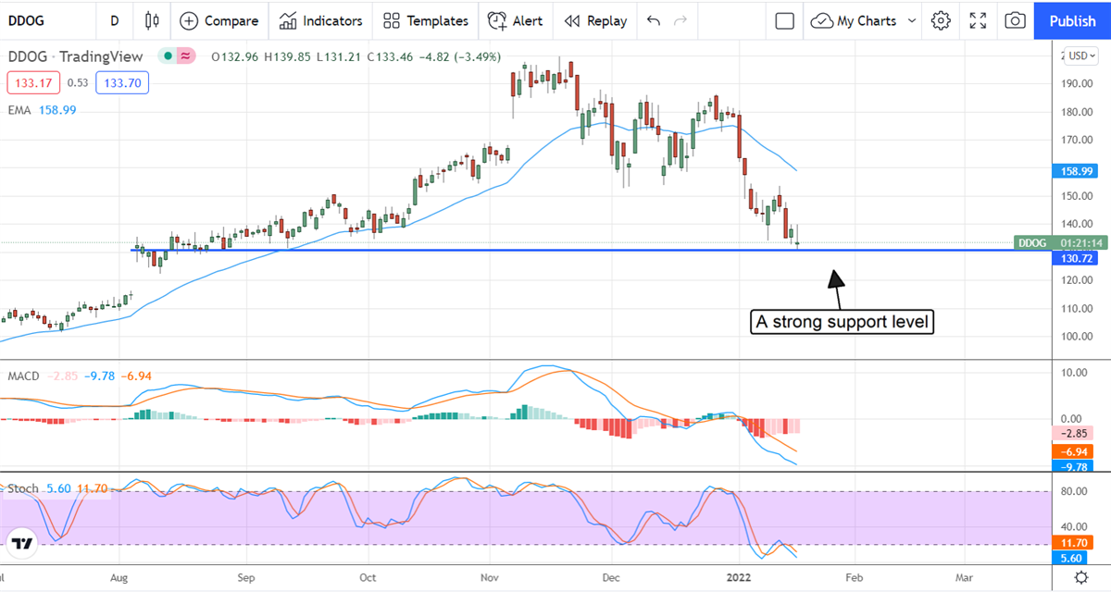Click the MACD -2.85 histogram axis label
The width and height of the screenshot is (1111, 592).
pyautogui.click(x=1073, y=433)
